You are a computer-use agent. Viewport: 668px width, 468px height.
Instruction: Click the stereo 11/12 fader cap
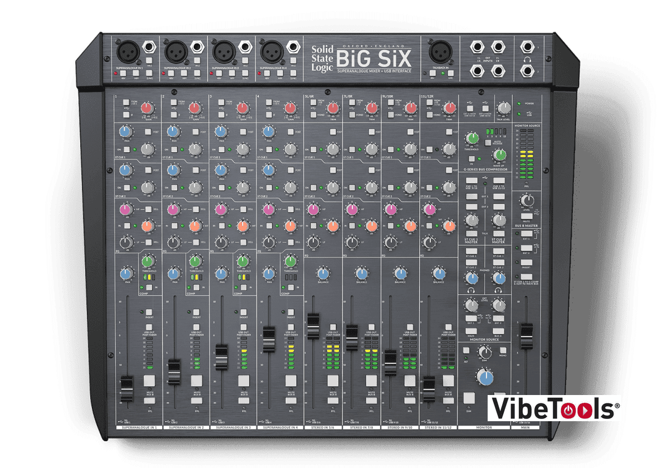click(429, 389)
